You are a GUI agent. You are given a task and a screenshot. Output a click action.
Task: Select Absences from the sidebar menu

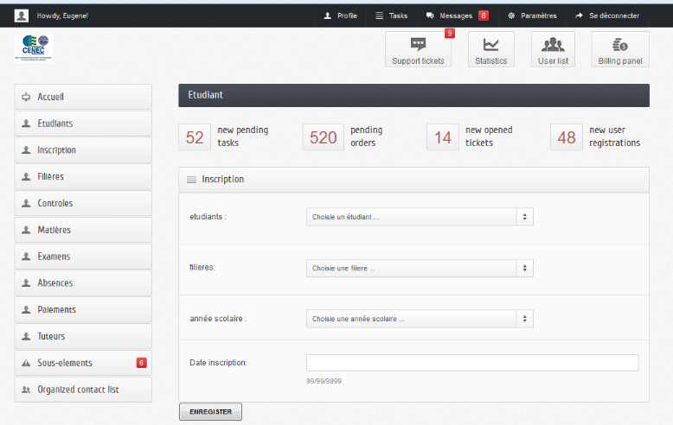tap(83, 283)
